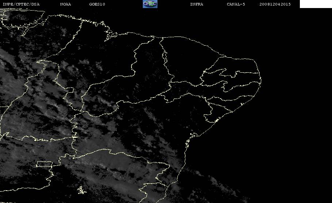Select the INFRA header text
Screen dimensions: 332x203
click(196, 4)
